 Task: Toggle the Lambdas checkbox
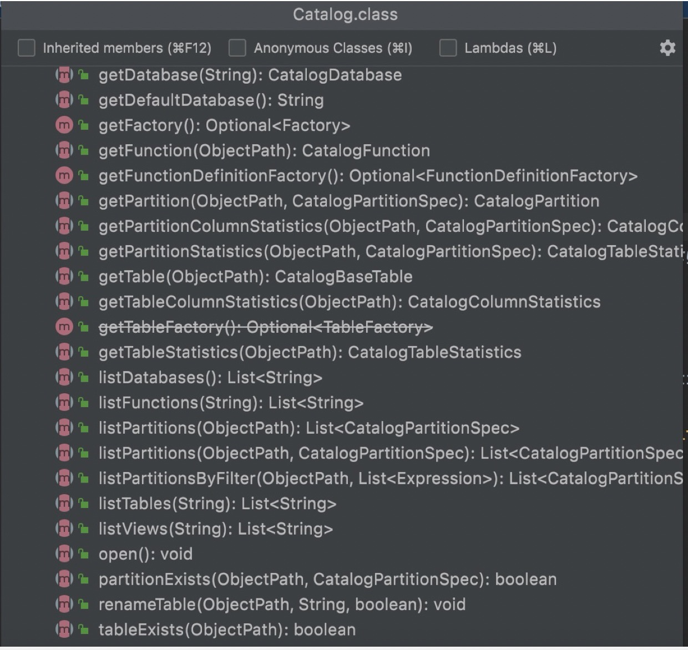coord(447,48)
